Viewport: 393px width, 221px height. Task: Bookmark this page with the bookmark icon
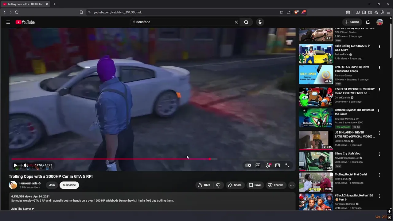[x=81, y=12]
